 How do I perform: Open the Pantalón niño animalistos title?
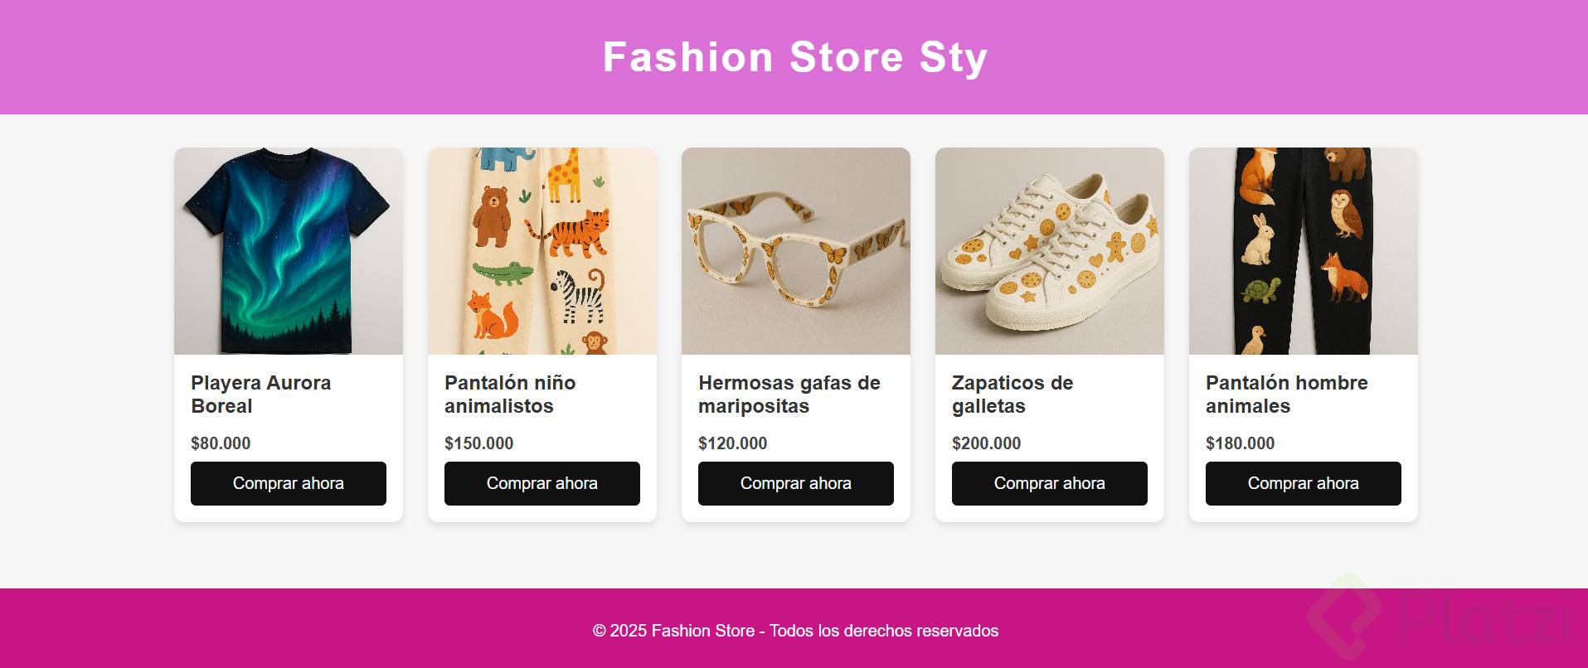pyautogui.click(x=510, y=395)
